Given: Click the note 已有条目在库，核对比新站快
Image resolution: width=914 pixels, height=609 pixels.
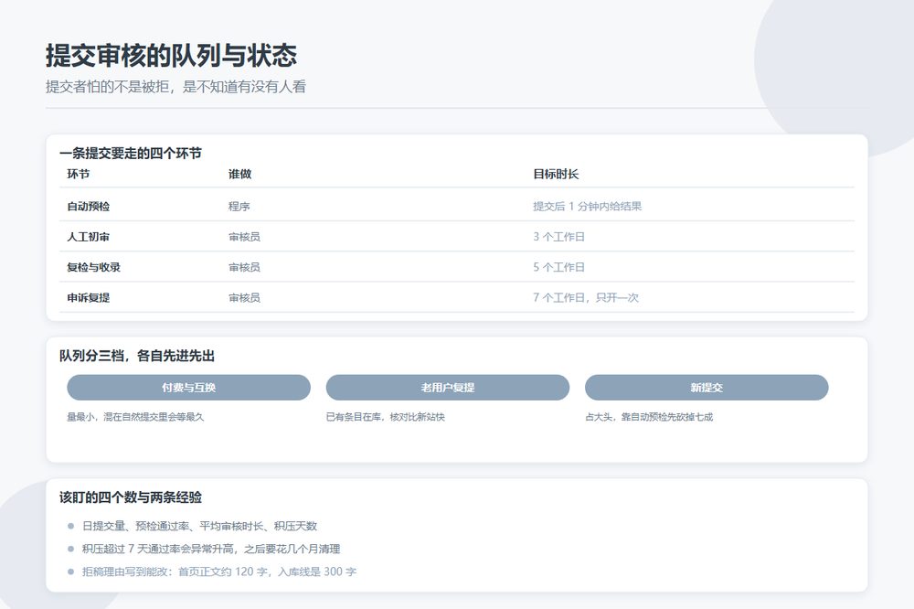Looking at the screenshot, I should (386, 417).
